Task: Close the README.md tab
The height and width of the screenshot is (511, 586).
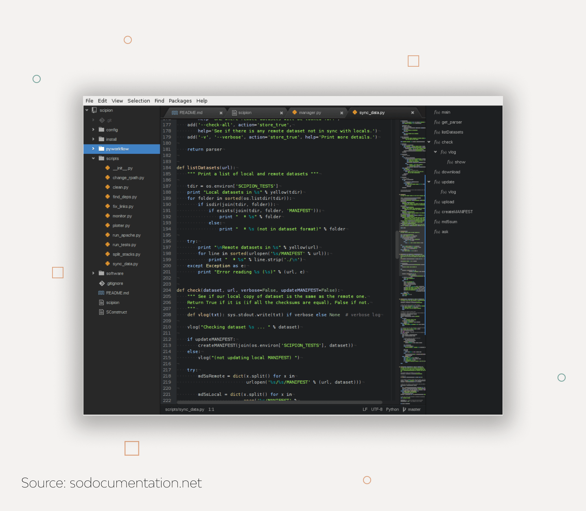Action: coord(221,113)
